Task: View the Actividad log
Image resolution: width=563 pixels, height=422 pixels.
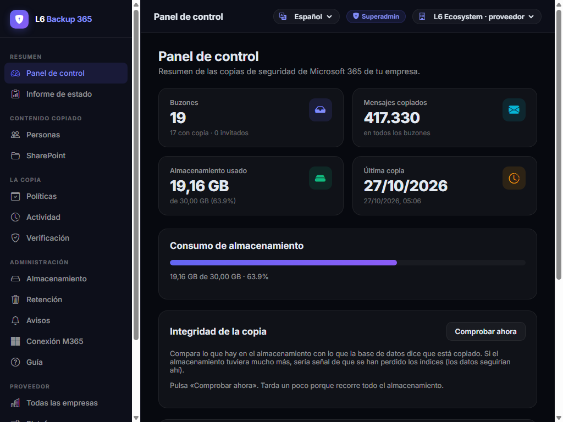Action: [66, 217]
